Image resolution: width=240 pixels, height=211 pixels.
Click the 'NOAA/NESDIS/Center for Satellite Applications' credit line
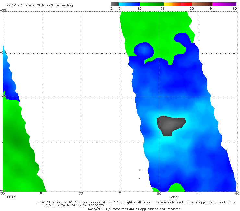134,209
